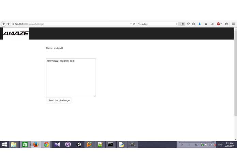Click the textarea resize grip
This screenshot has height=168, width=237.
pos(94,96)
